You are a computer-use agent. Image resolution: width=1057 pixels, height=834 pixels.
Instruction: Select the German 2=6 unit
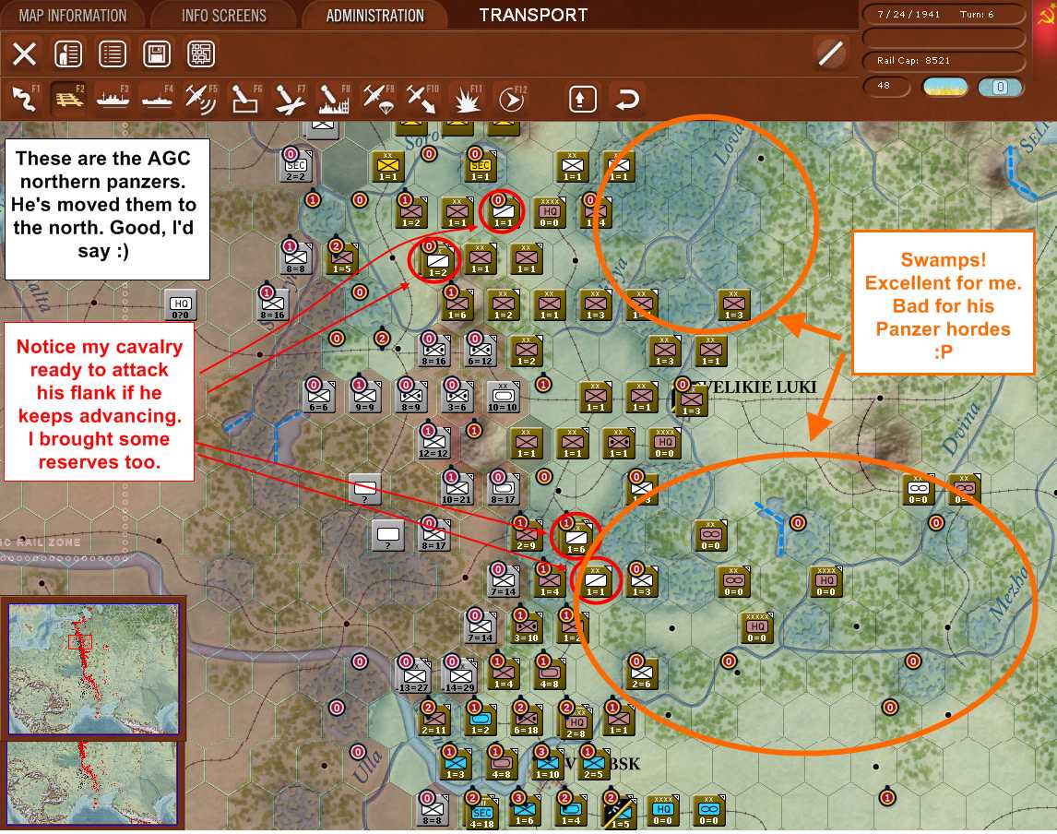tap(641, 674)
